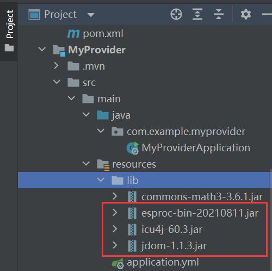Screen dimensions: 272x271
Task: Click the blue java source root icon
Action: (x=103, y=115)
